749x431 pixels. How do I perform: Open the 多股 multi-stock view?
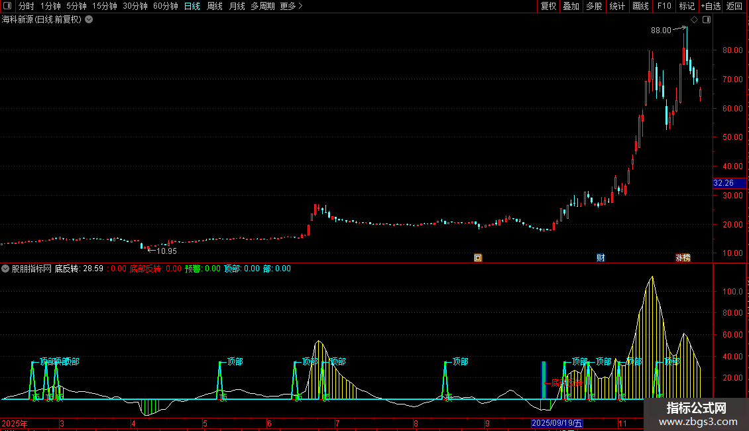coord(594,6)
